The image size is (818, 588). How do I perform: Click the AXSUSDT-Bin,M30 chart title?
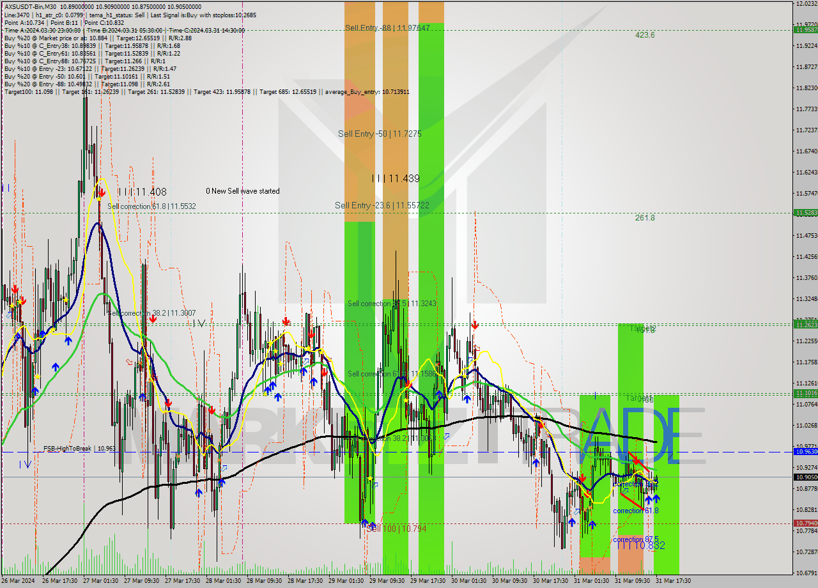30,5
